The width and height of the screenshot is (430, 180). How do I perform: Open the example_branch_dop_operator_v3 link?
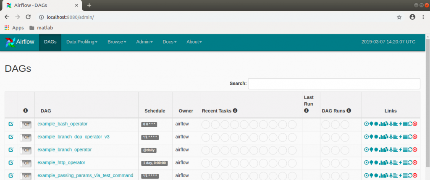tap(73, 137)
